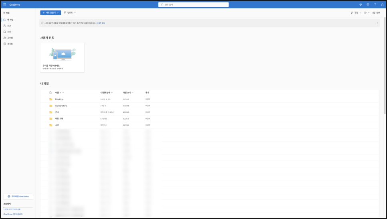Click the file type column header icon
The width and height of the screenshot is (387, 219).
pos(50,93)
